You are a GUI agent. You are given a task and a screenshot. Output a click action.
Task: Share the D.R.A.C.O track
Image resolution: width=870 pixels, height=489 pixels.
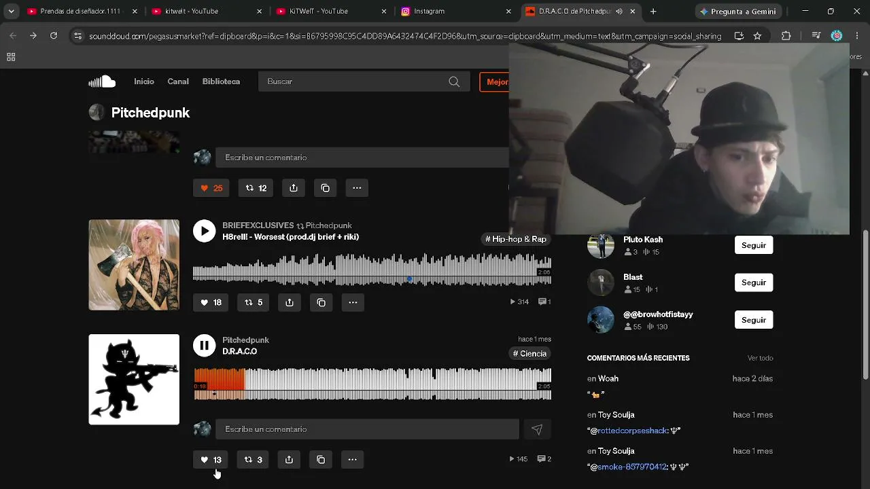(289, 460)
